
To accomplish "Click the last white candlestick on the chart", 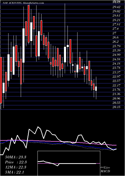I will coord(96,89).
